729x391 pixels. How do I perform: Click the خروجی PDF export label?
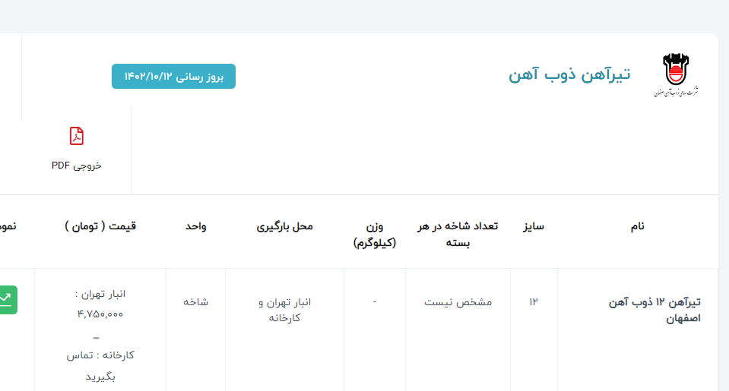(77, 165)
